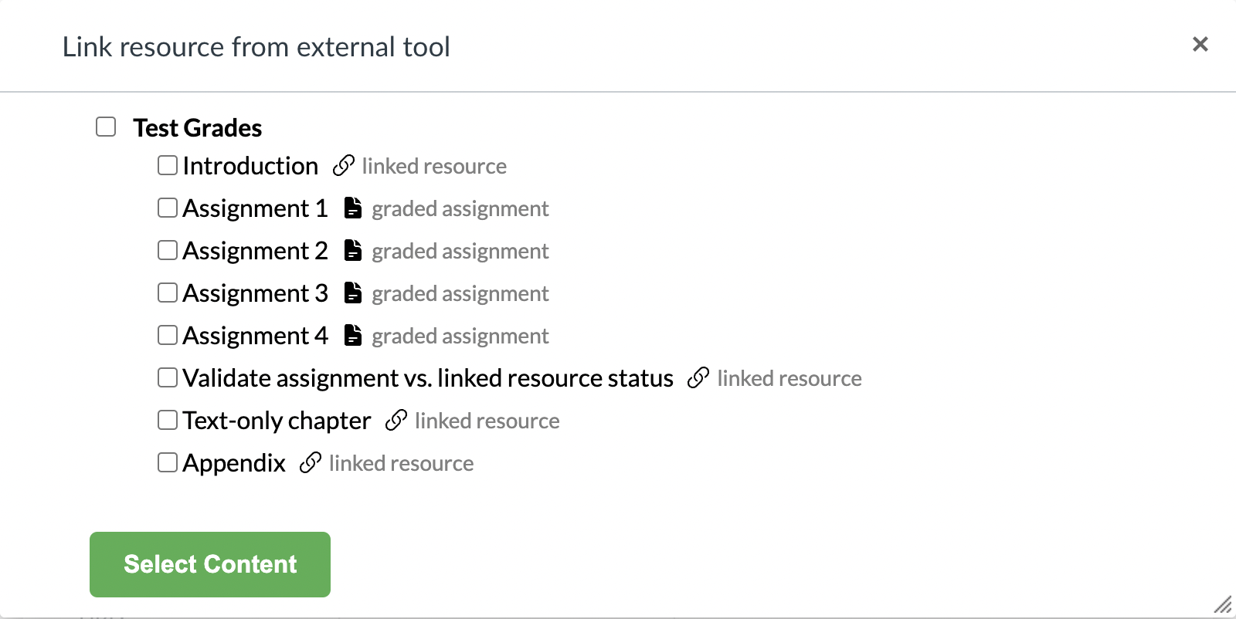Click the Text-only chapter label
The image size is (1236, 619).
[x=277, y=421]
